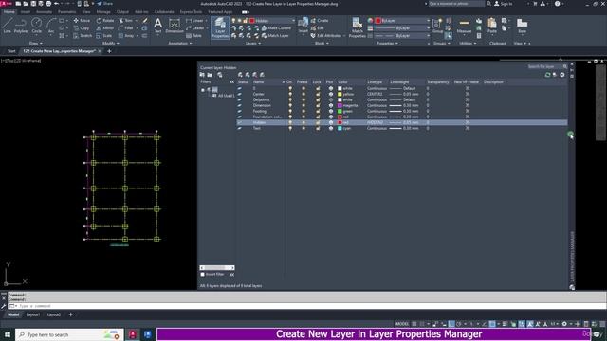Click Sign In

click(504, 4)
